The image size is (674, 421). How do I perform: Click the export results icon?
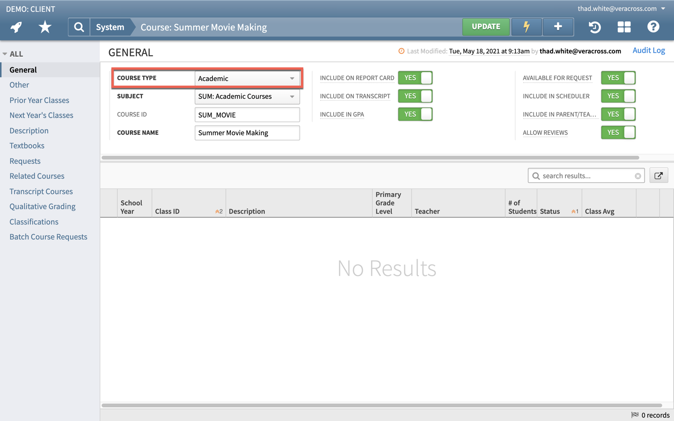[x=658, y=176]
